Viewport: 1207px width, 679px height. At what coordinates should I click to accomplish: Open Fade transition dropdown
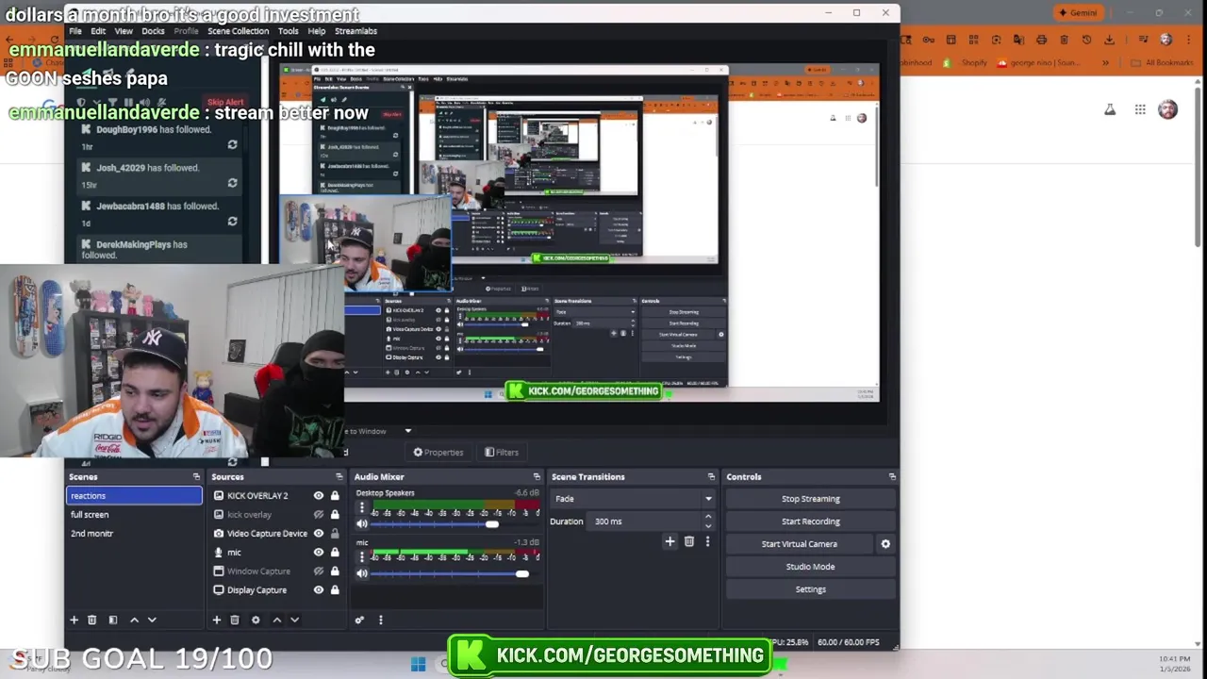click(x=633, y=499)
